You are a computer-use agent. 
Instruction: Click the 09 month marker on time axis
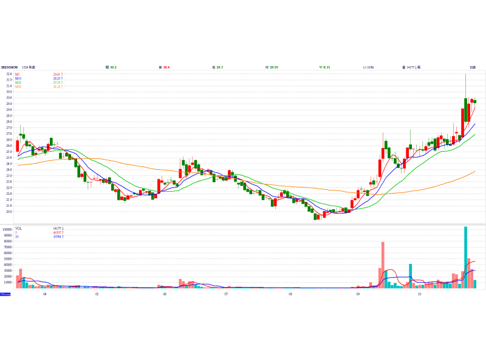pos(358,295)
